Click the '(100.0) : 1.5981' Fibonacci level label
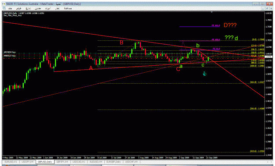Screen dimensions: 275x166 [257, 66]
